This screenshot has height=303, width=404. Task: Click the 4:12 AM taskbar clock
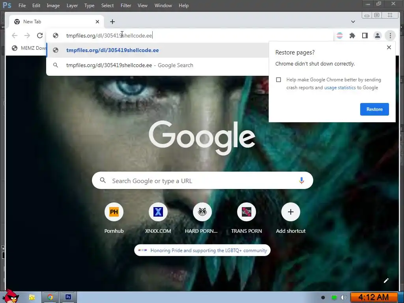coord(373,297)
